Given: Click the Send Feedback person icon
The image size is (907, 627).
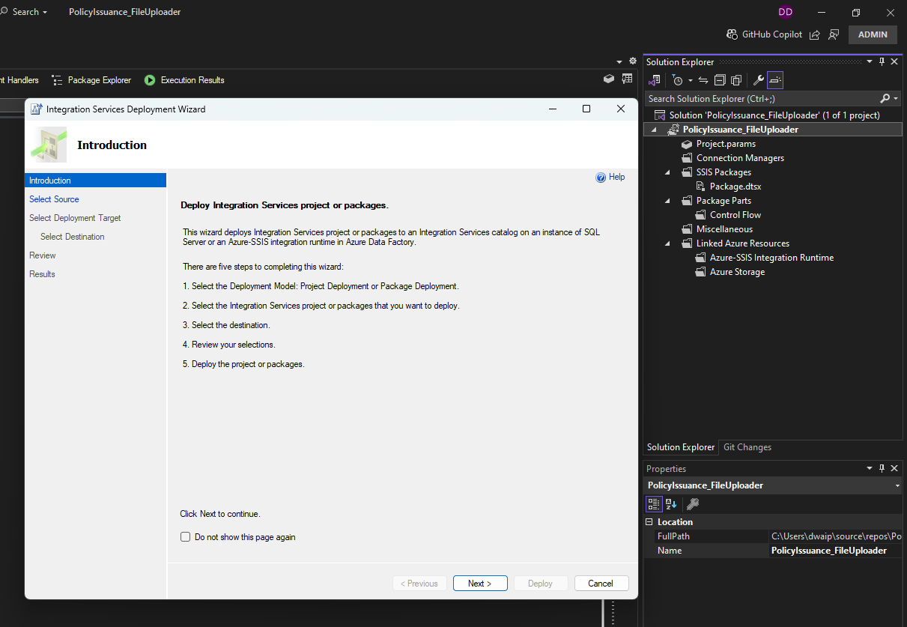Looking at the screenshot, I should [x=834, y=34].
